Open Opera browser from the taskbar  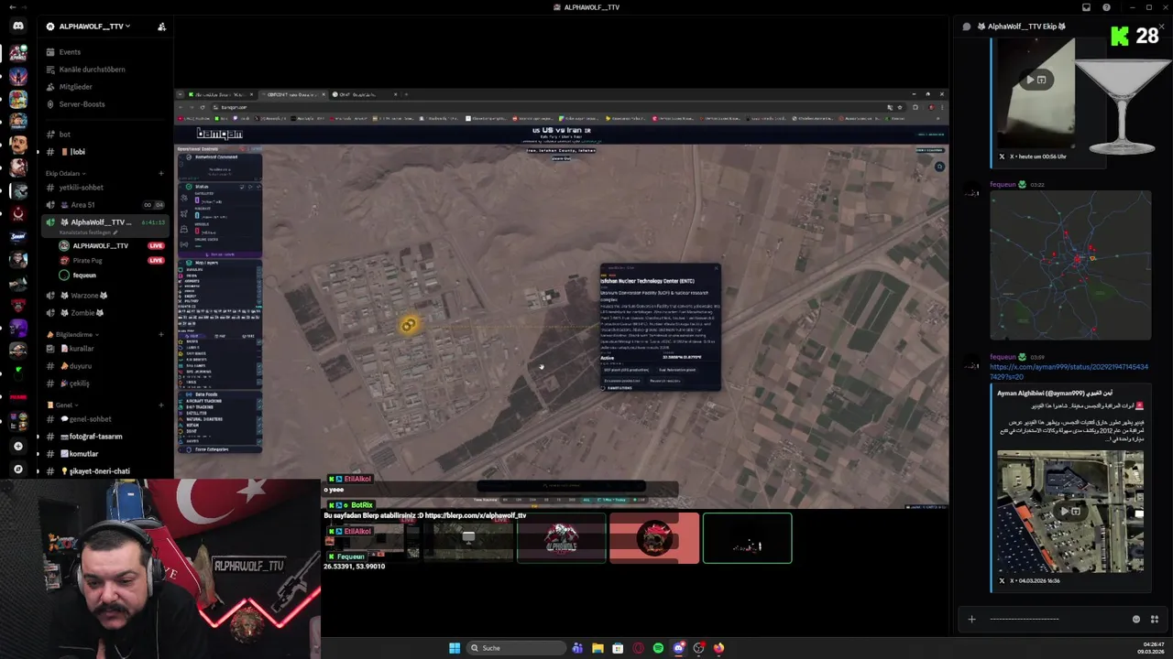(x=638, y=648)
